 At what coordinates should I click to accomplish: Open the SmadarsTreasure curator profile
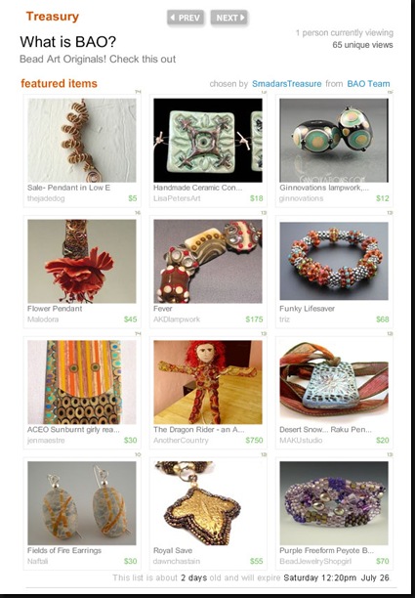[286, 83]
